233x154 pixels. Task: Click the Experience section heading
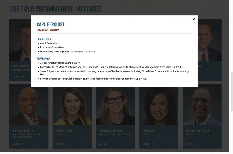(x=43, y=59)
